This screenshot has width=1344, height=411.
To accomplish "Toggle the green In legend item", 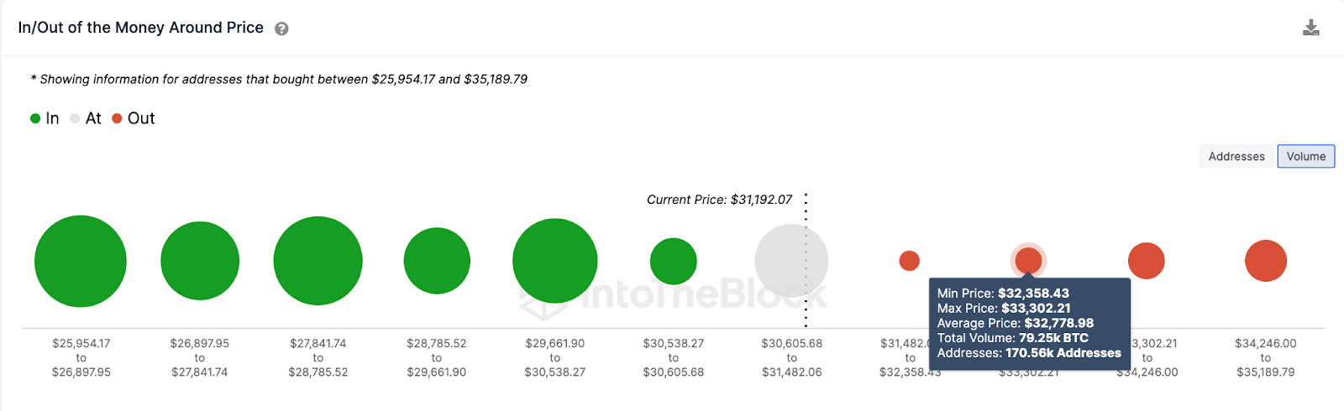I will click(x=45, y=118).
